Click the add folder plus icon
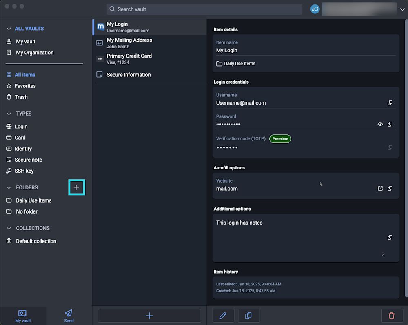The image size is (408, 325). (76, 187)
